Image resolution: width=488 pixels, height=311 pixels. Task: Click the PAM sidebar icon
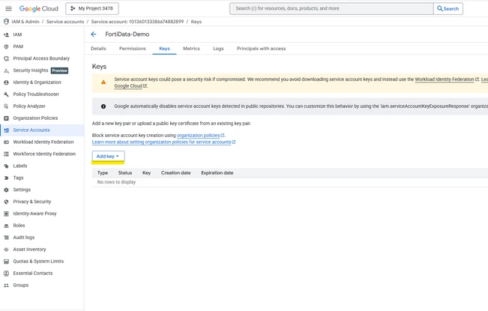pyautogui.click(x=6, y=46)
